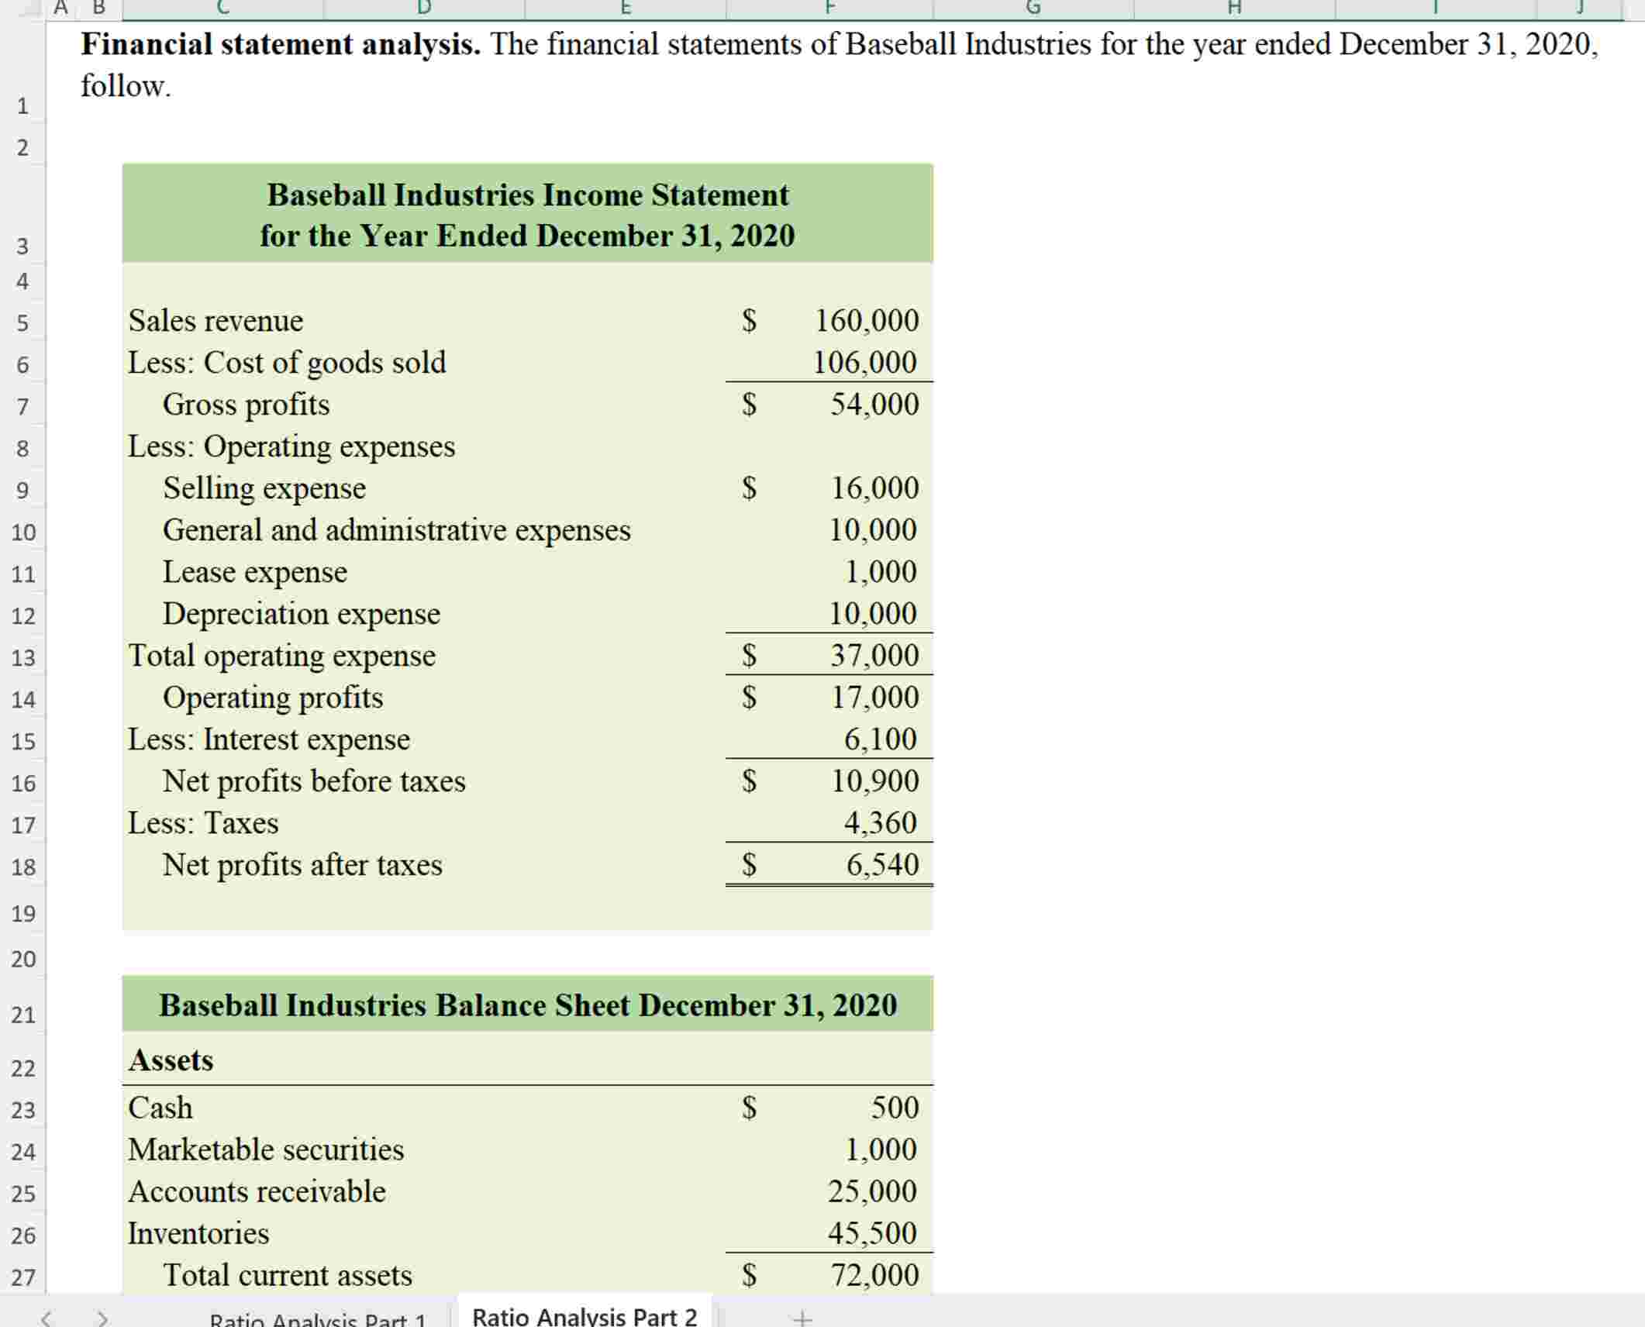Viewport: 1645px width, 1327px height.
Task: Select column D header
Action: point(424,9)
